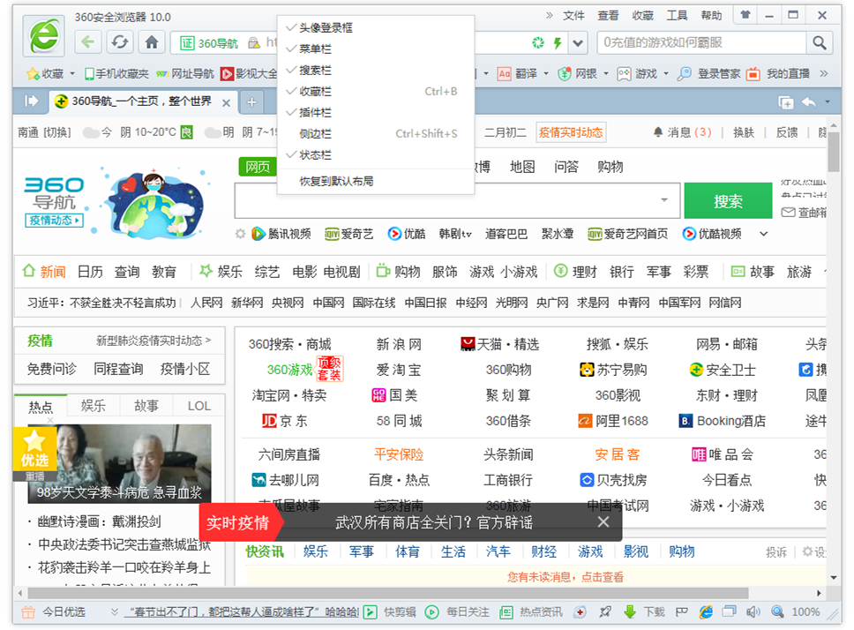Select the refresh page icon
This screenshot has width=854, height=630.
[x=119, y=42]
